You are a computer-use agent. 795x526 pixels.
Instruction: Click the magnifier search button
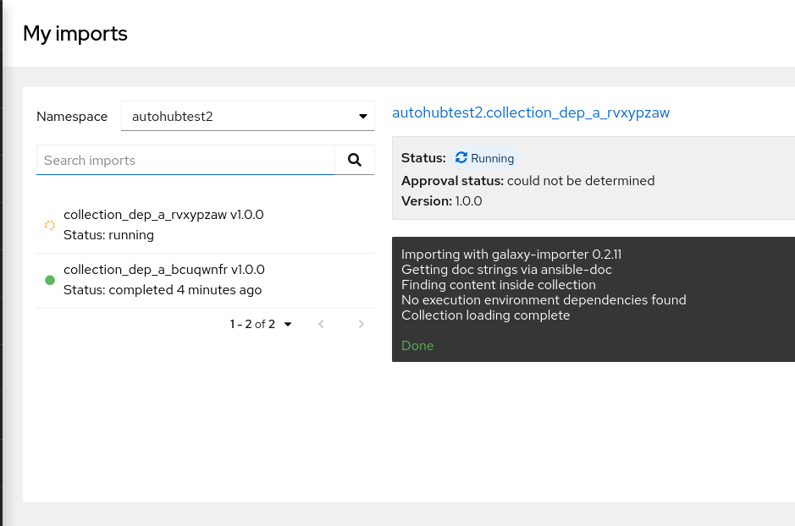click(x=355, y=160)
